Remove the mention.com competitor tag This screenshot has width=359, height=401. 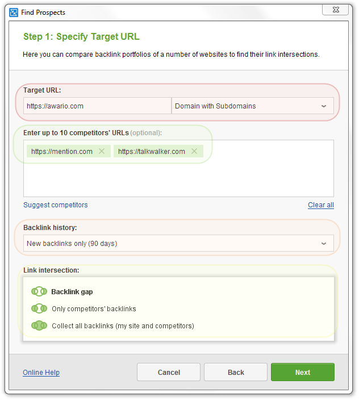(102, 151)
